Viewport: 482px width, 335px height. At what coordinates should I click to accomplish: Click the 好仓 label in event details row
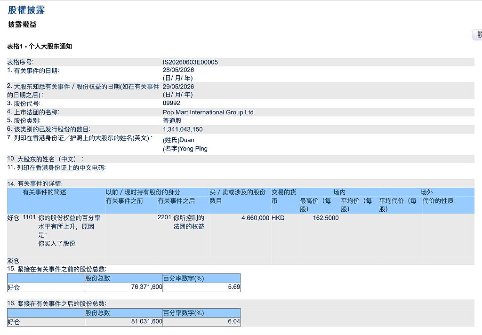(13, 218)
